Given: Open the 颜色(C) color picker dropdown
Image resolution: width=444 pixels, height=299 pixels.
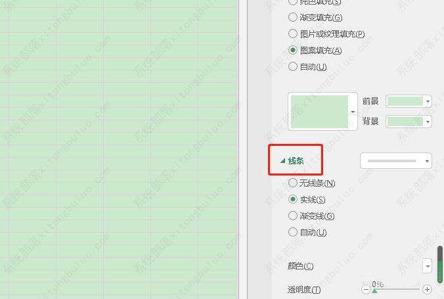Looking at the screenshot, I should (x=428, y=266).
